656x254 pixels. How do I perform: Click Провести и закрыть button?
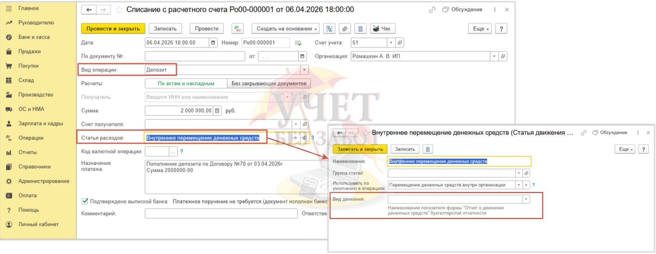113,29
